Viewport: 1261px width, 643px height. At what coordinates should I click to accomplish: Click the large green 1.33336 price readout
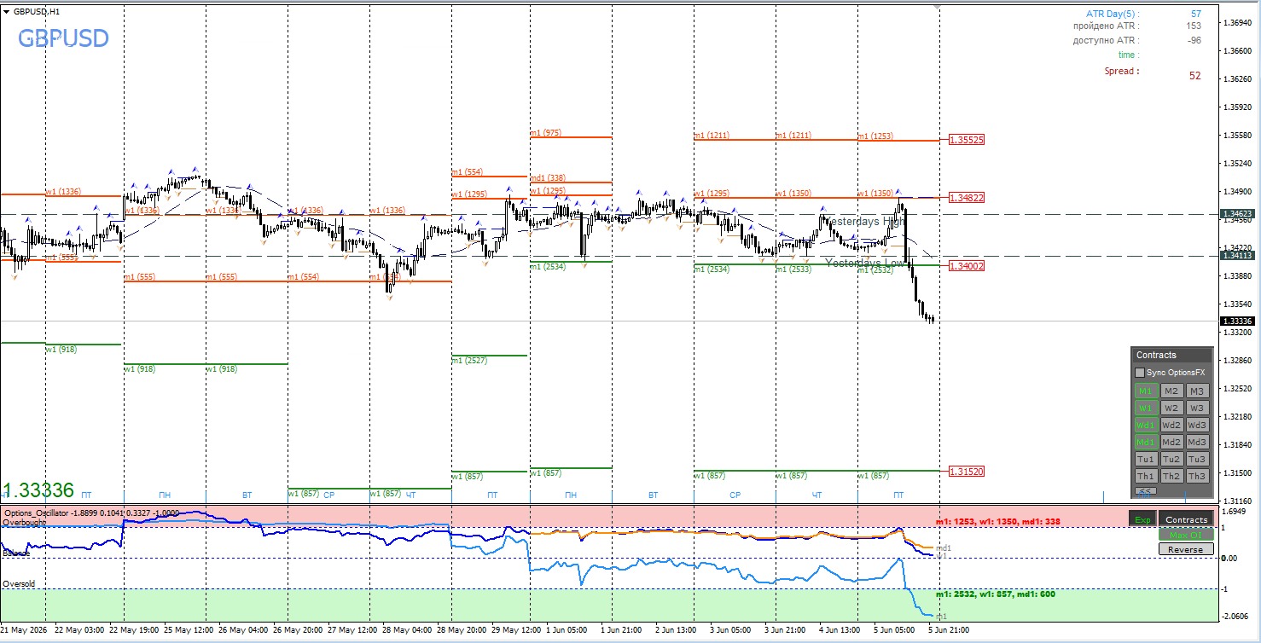(38, 490)
